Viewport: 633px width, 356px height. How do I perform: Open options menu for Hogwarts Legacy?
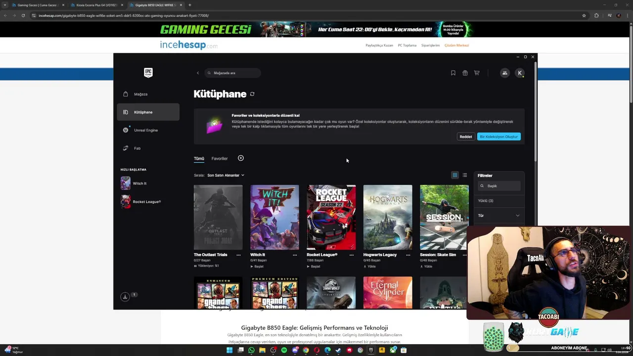(408, 255)
